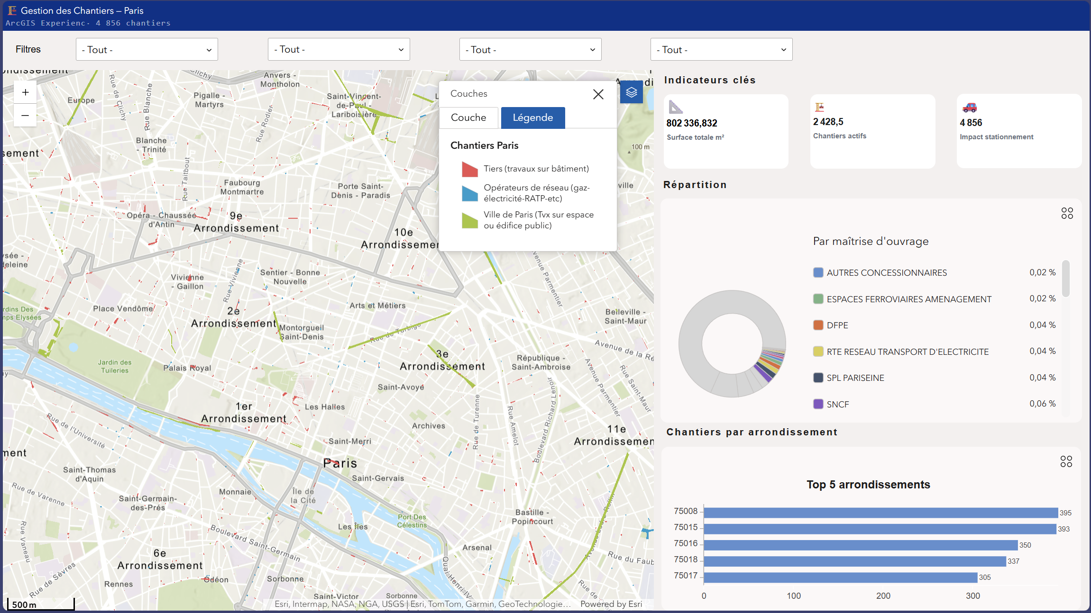Close the Couches panel
The image size is (1091, 613).
(x=598, y=94)
